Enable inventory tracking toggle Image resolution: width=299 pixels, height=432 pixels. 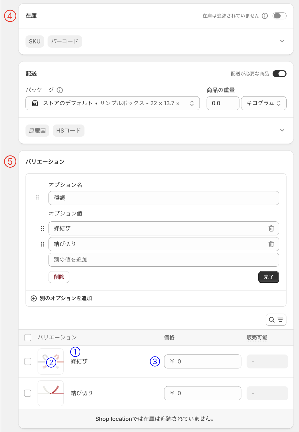[x=279, y=16]
